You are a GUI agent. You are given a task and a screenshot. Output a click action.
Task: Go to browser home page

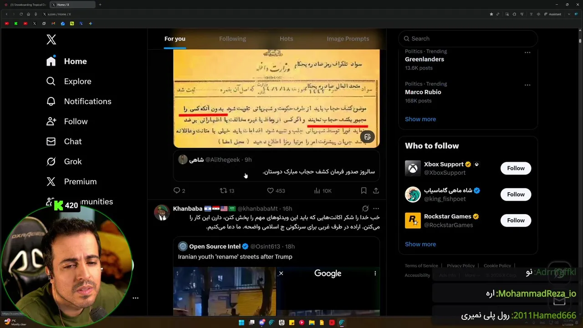coord(28,14)
